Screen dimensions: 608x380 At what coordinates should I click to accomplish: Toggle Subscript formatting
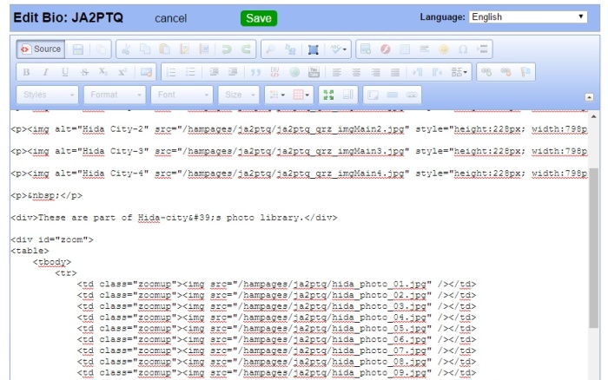103,72
